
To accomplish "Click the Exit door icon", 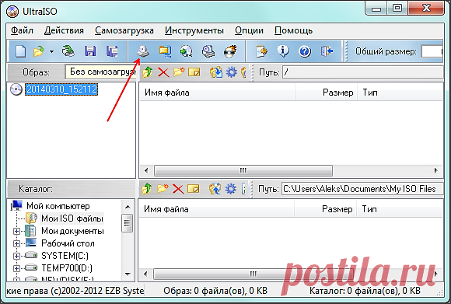I will tap(327, 51).
